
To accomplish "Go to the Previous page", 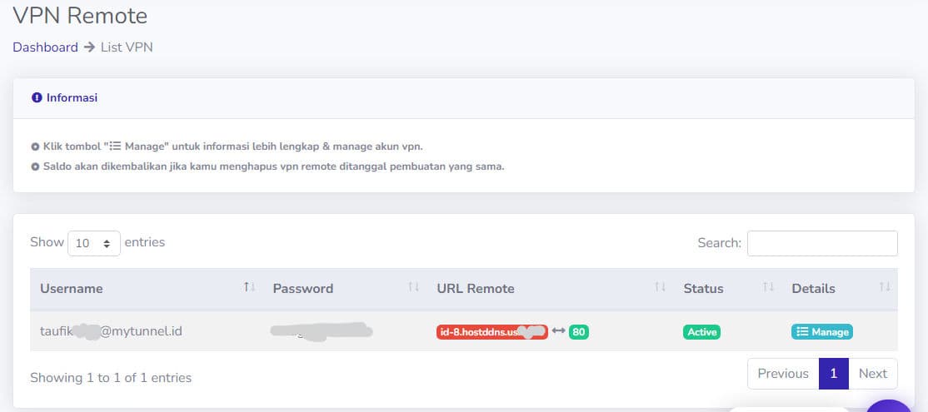I will pos(783,374).
